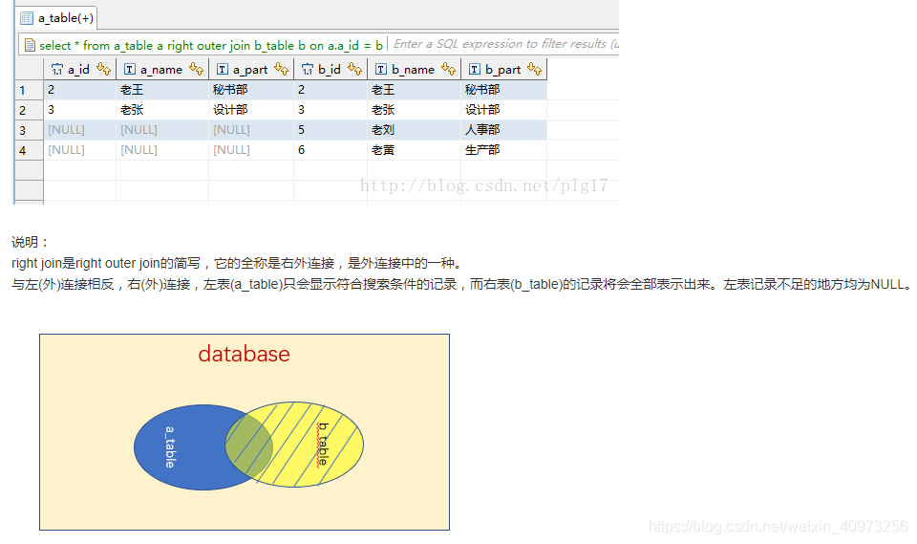Screen dimensions: 917x544
Task: Click the SQL query text field
Action: (x=210, y=45)
